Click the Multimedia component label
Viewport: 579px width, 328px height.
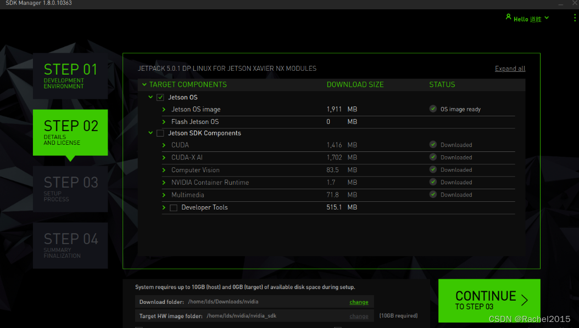point(187,195)
